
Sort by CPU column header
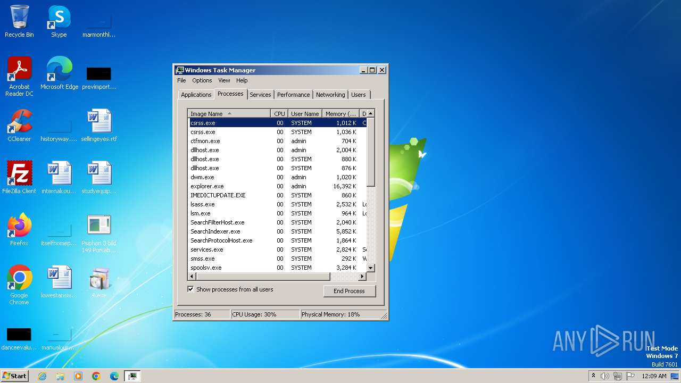(280, 114)
